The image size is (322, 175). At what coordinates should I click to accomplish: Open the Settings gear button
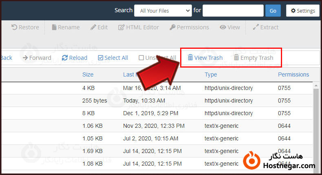coord(303,11)
